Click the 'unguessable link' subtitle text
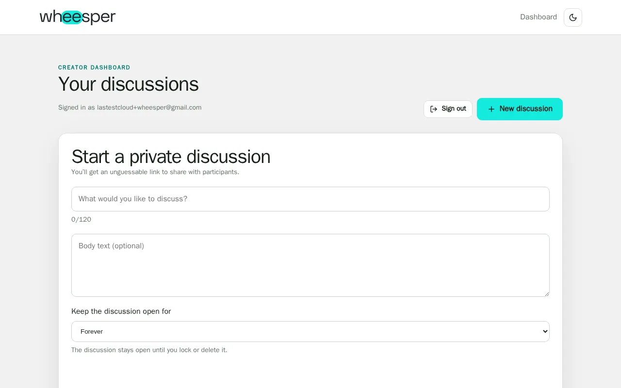621x388 pixels. click(155, 172)
